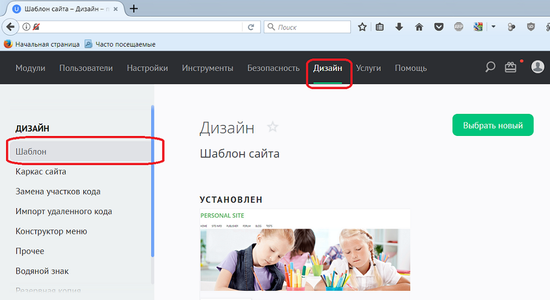Click the grey puzzle extension icon
The width and height of the screenshot is (550, 300).
point(511,27)
